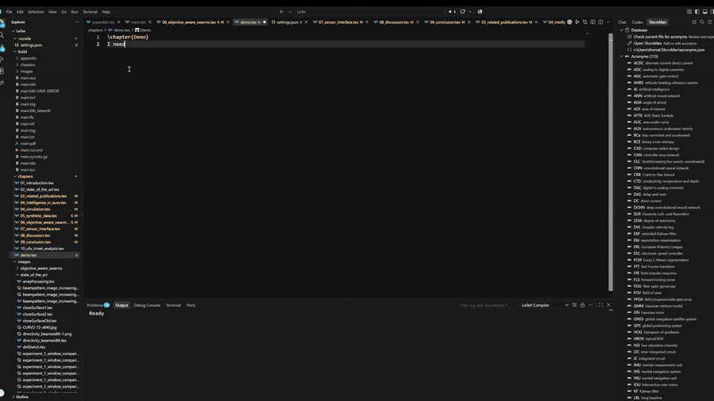The width and height of the screenshot is (714, 401).
Task: Close the bottom panel
Action: coord(608,305)
